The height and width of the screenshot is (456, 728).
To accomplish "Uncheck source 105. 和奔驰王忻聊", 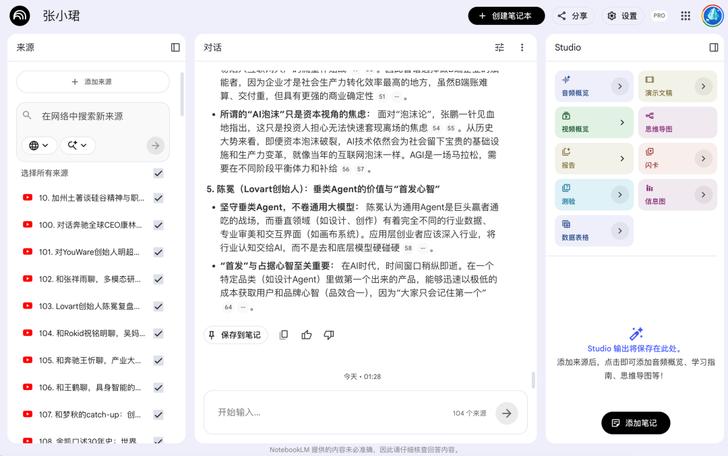I will (x=158, y=360).
